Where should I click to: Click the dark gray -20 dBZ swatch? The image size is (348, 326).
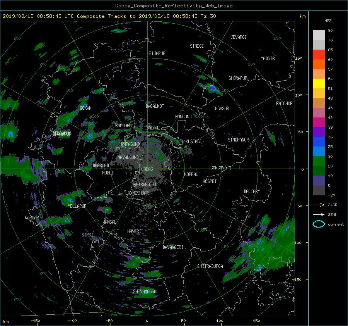[x=319, y=190]
